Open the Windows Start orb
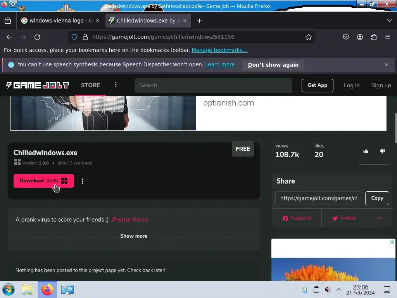The image size is (397, 298). (9, 289)
